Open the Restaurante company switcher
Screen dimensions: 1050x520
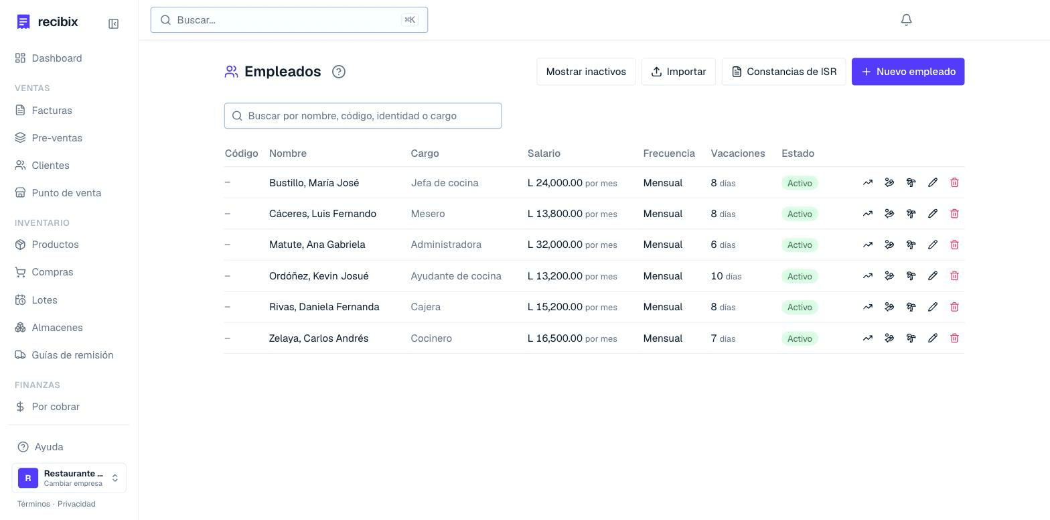(x=69, y=478)
